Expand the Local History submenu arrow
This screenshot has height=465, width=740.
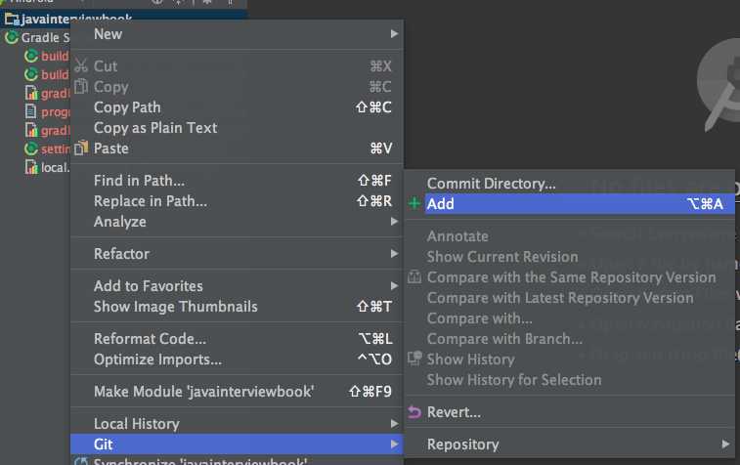(394, 424)
